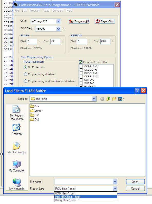Viewport: 152px width, 204px height.
Task: Open My Documents in places bar
Action: pyautogui.click(x=17, y=148)
